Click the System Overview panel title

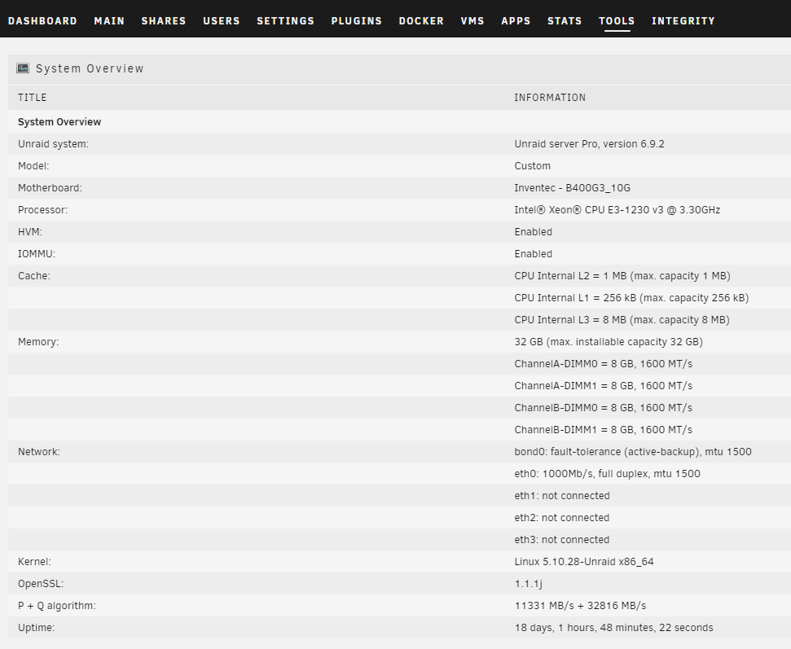pyautogui.click(x=90, y=69)
